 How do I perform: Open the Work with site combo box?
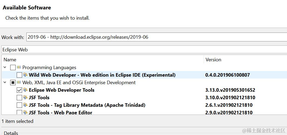pos(157,37)
